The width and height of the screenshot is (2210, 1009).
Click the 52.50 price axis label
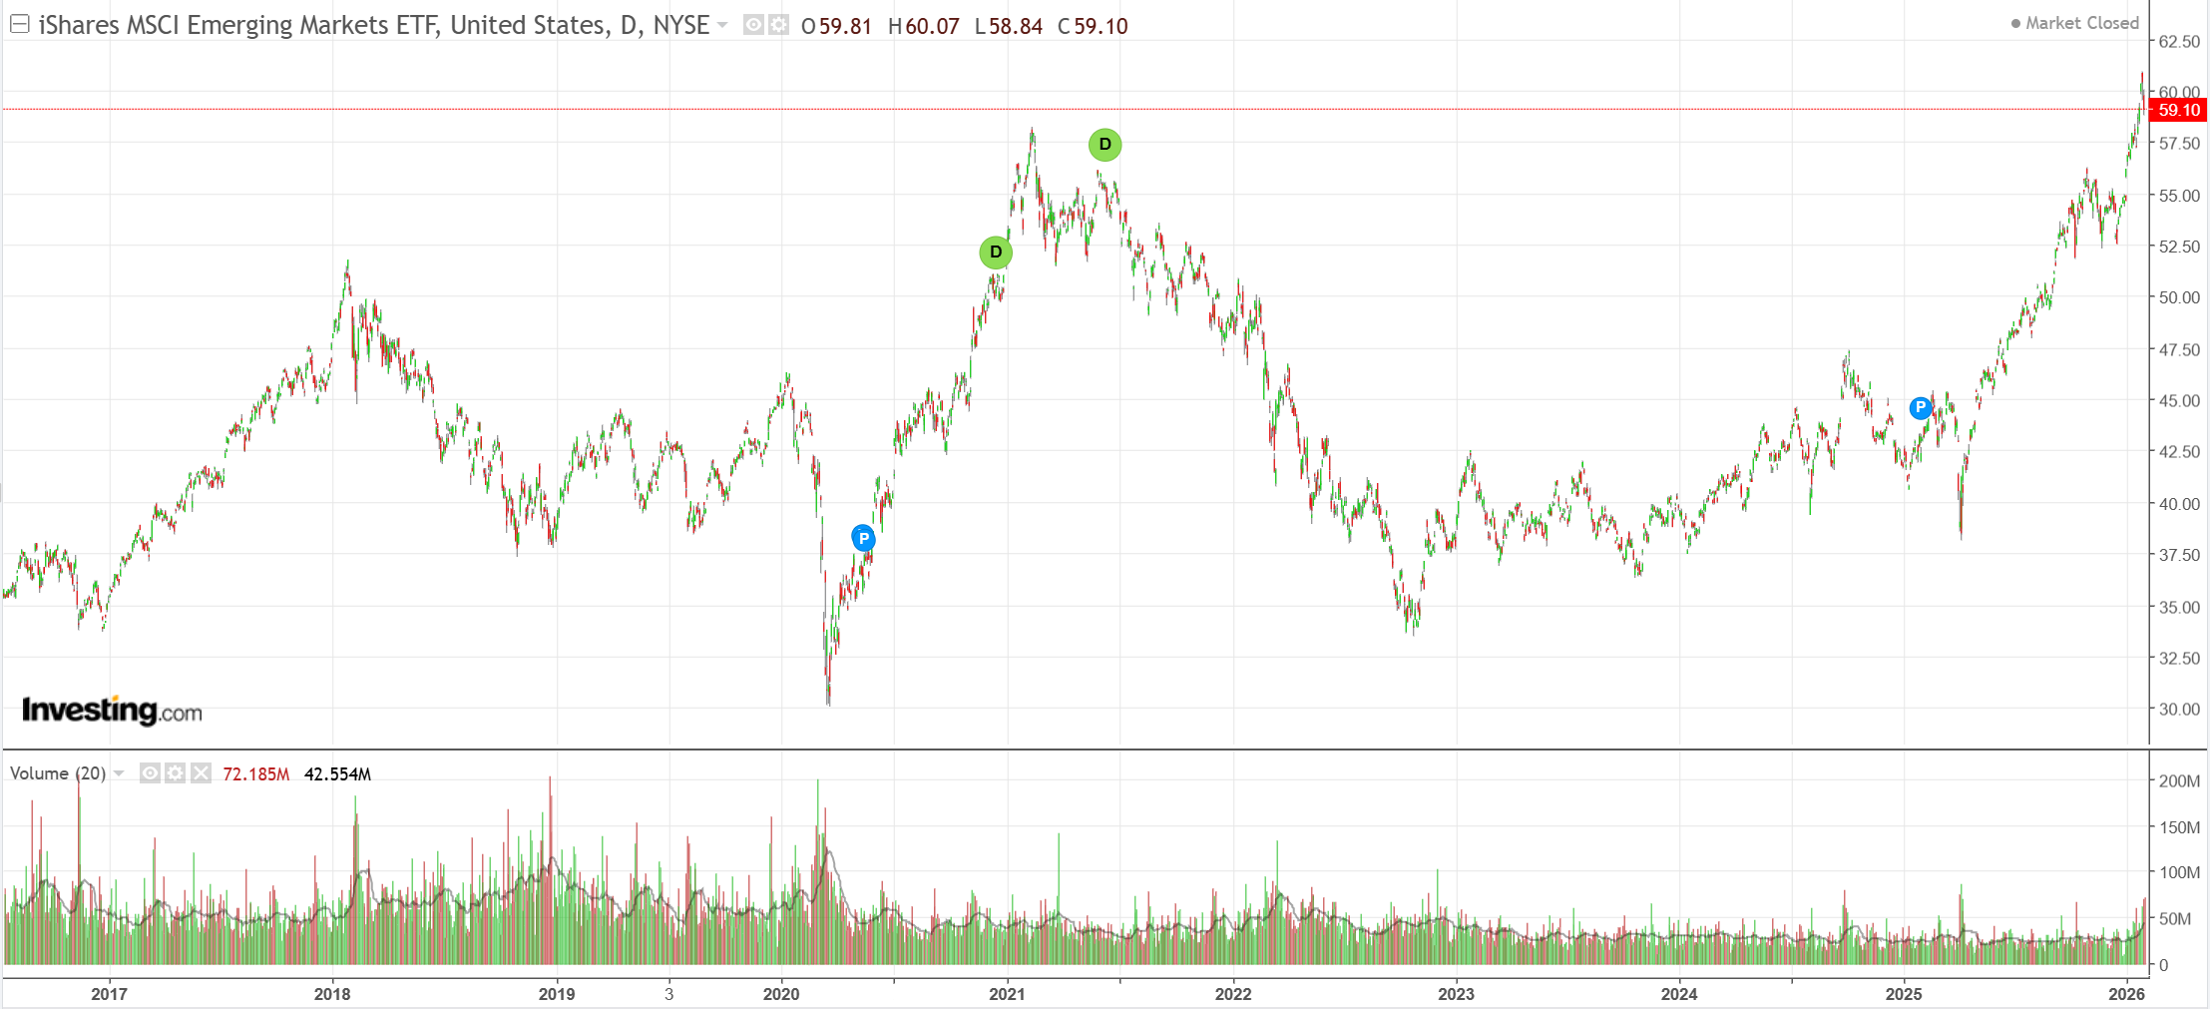tap(2179, 247)
